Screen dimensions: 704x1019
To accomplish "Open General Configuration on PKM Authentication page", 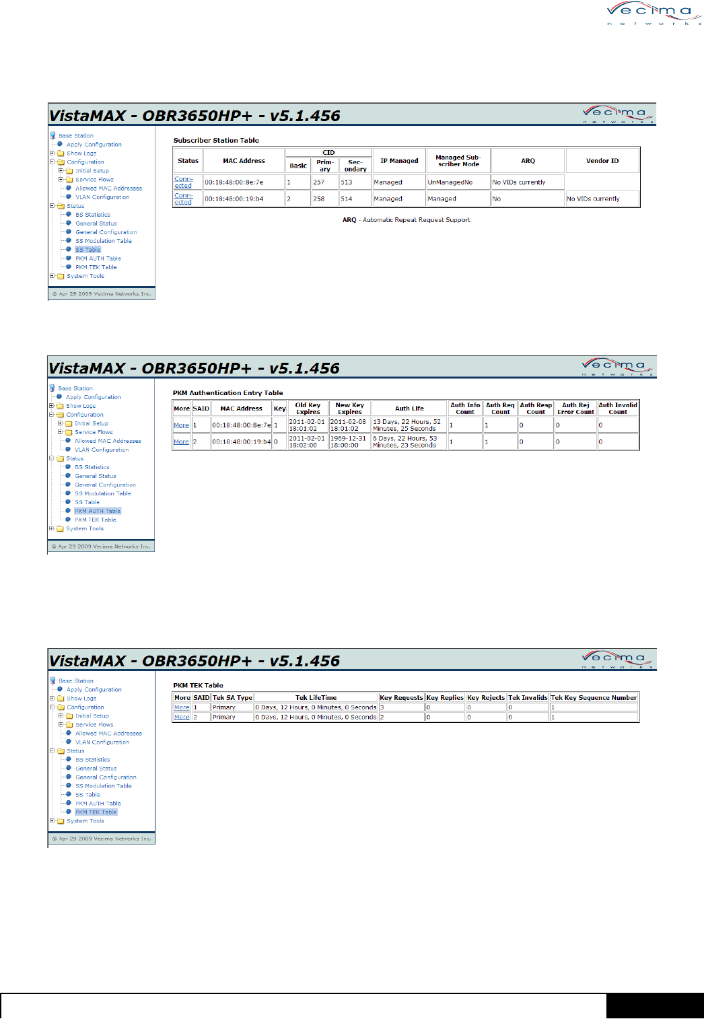I will [x=106, y=485].
